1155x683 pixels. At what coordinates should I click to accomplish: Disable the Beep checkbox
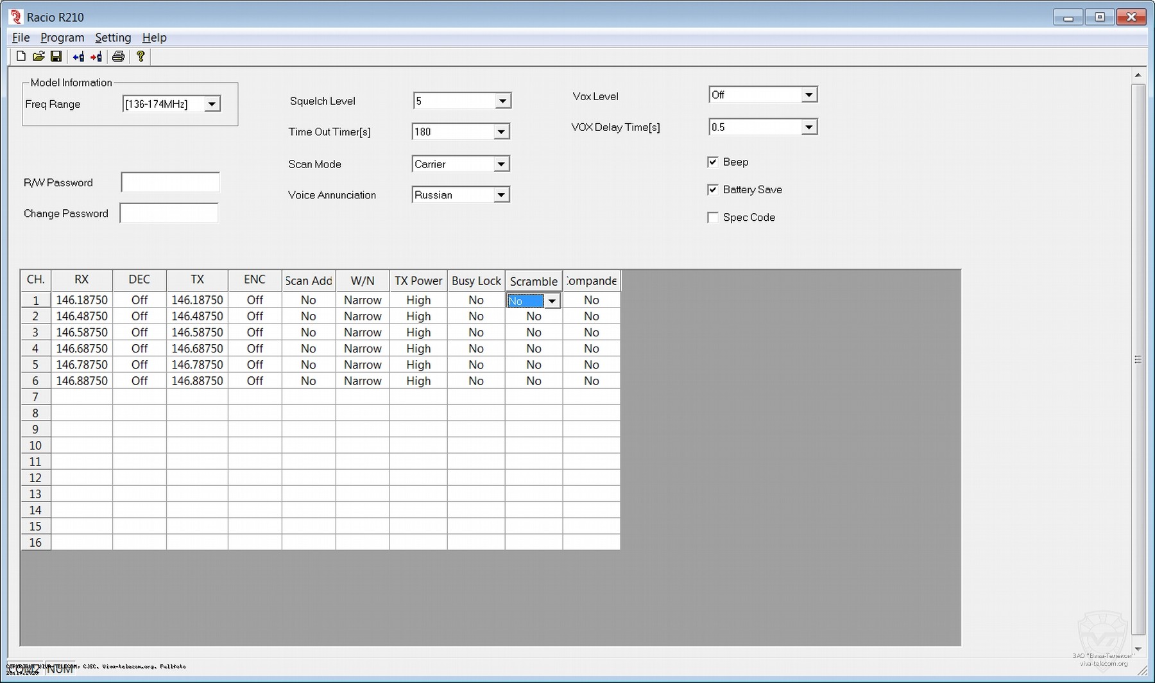click(712, 162)
